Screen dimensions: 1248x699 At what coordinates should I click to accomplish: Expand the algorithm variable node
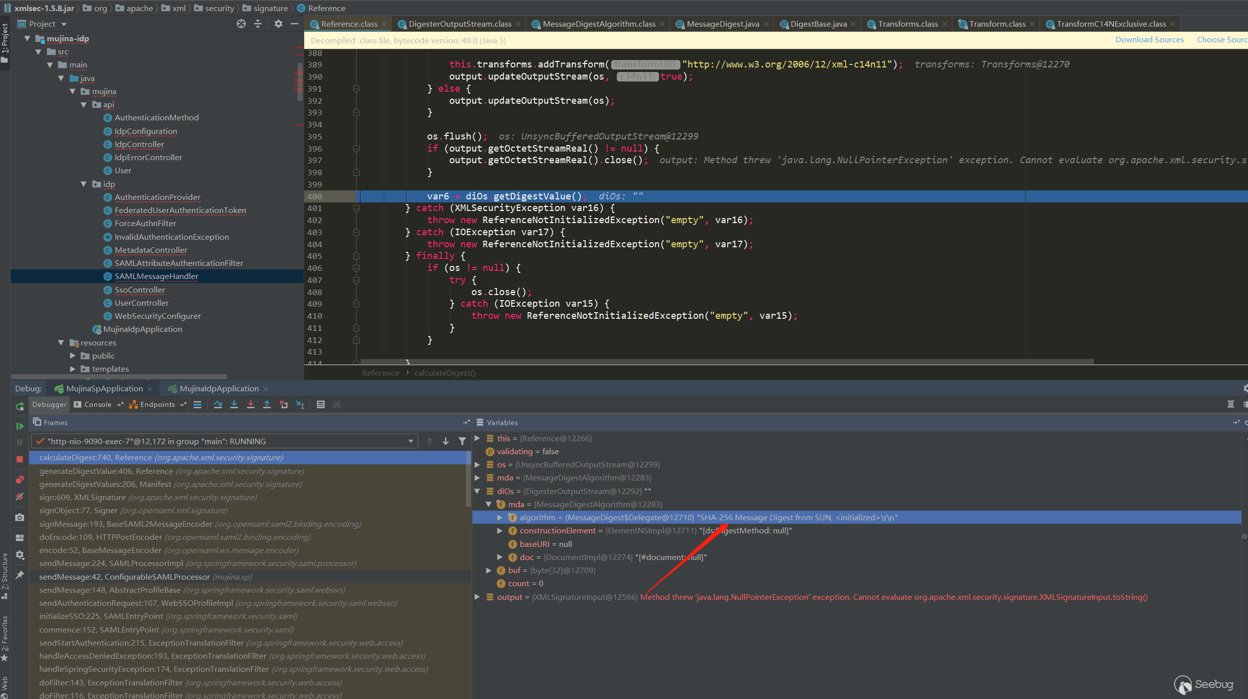[500, 518]
